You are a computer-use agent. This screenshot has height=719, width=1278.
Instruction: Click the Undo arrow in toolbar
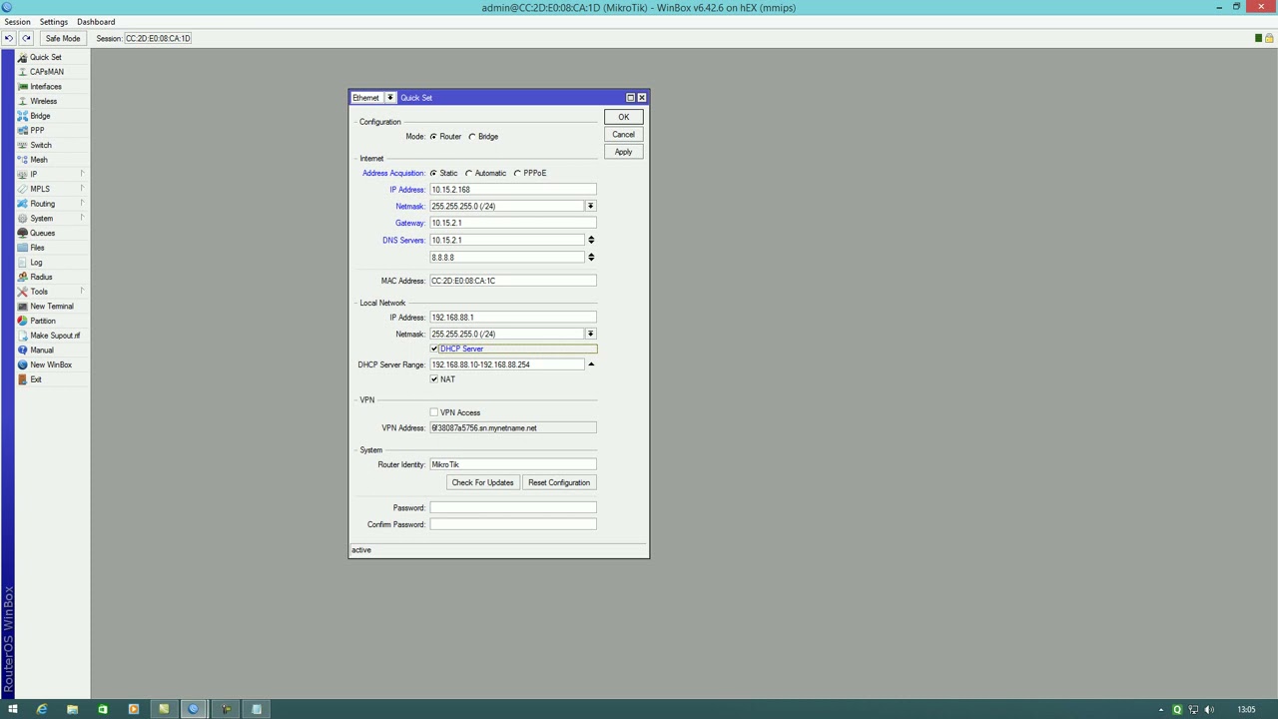9,38
